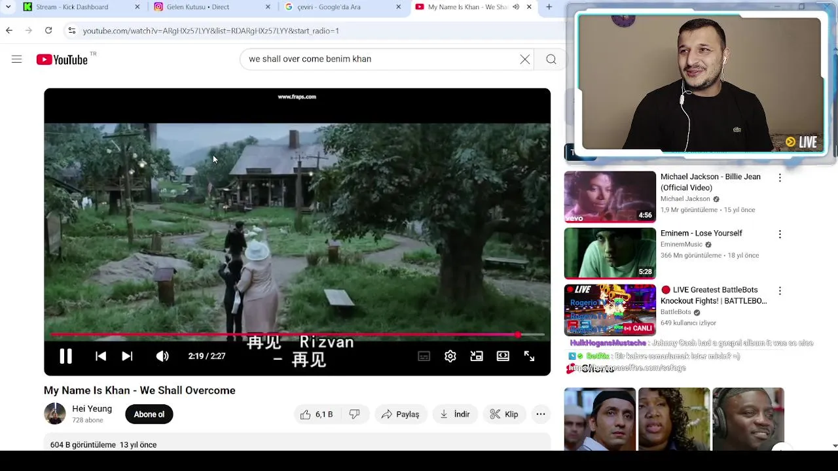Close the Gelen Kutusu Direct tab
This screenshot has height=471, width=838.
[268, 7]
